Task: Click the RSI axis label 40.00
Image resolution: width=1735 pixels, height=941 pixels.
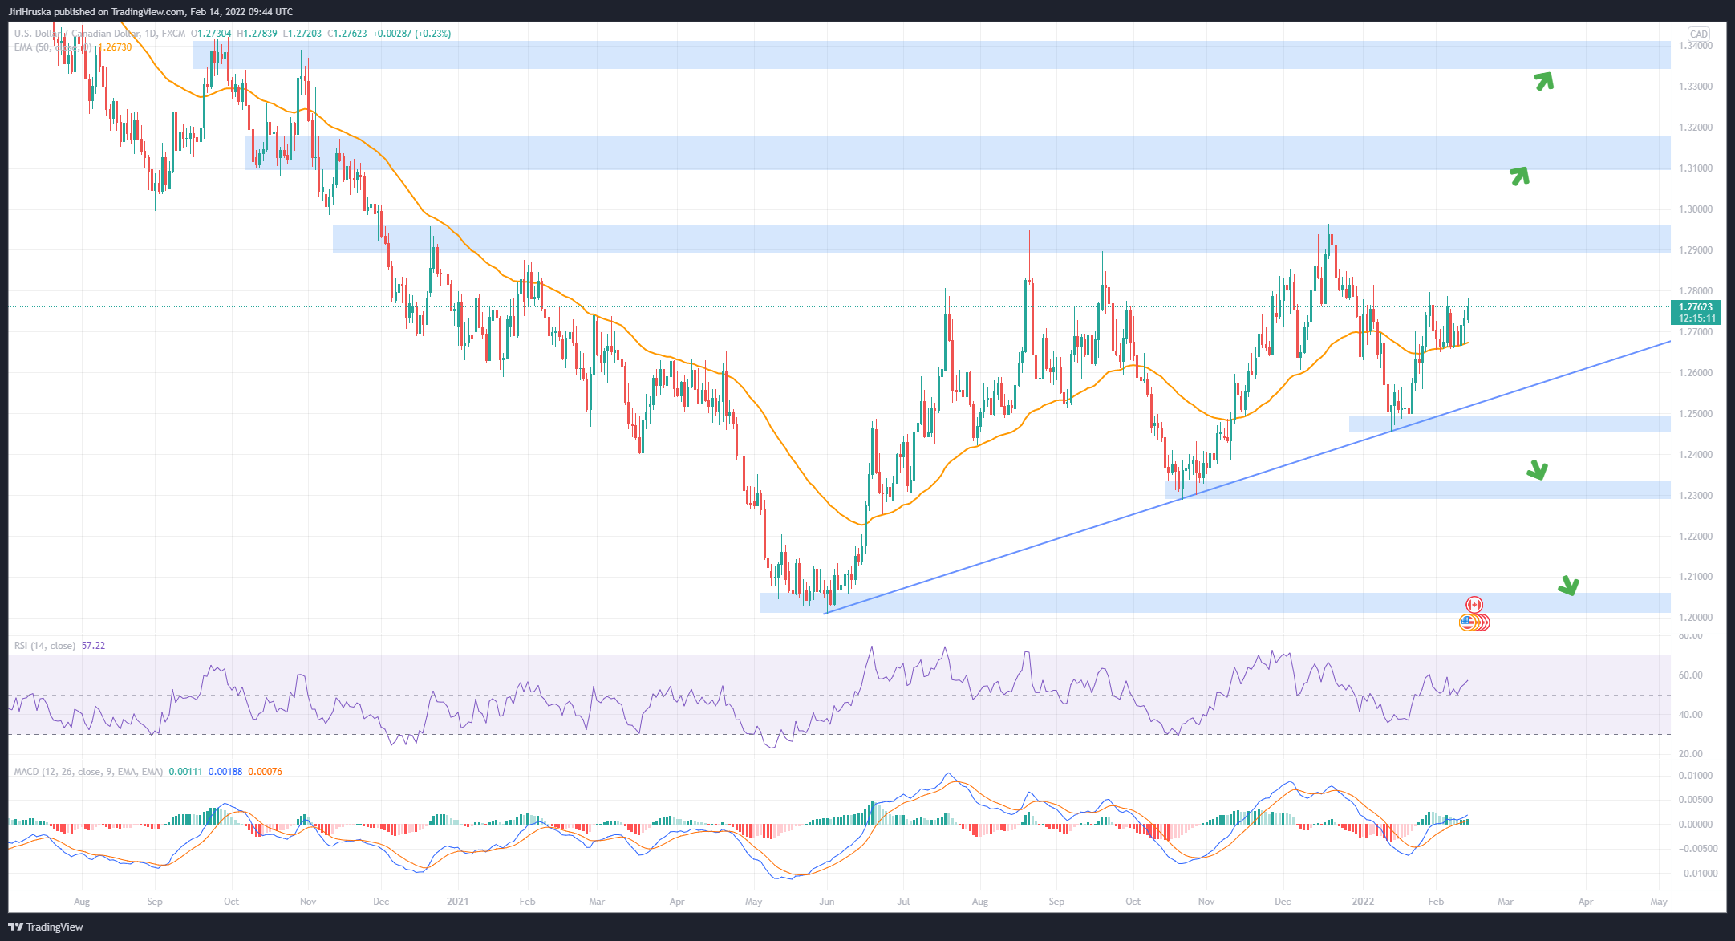Action: pos(1691,715)
